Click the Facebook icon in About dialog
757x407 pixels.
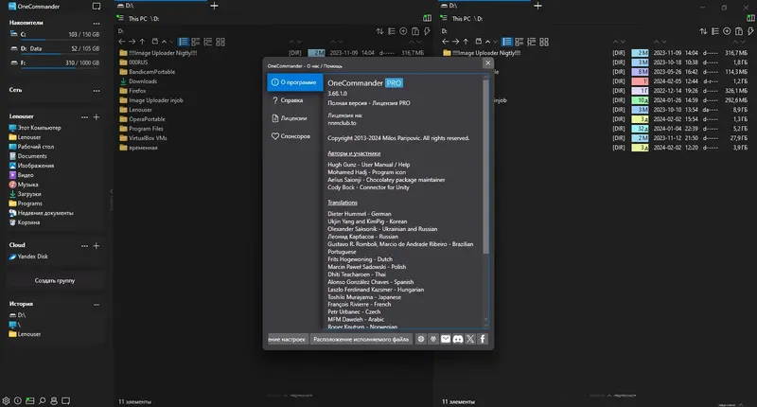(x=483, y=339)
